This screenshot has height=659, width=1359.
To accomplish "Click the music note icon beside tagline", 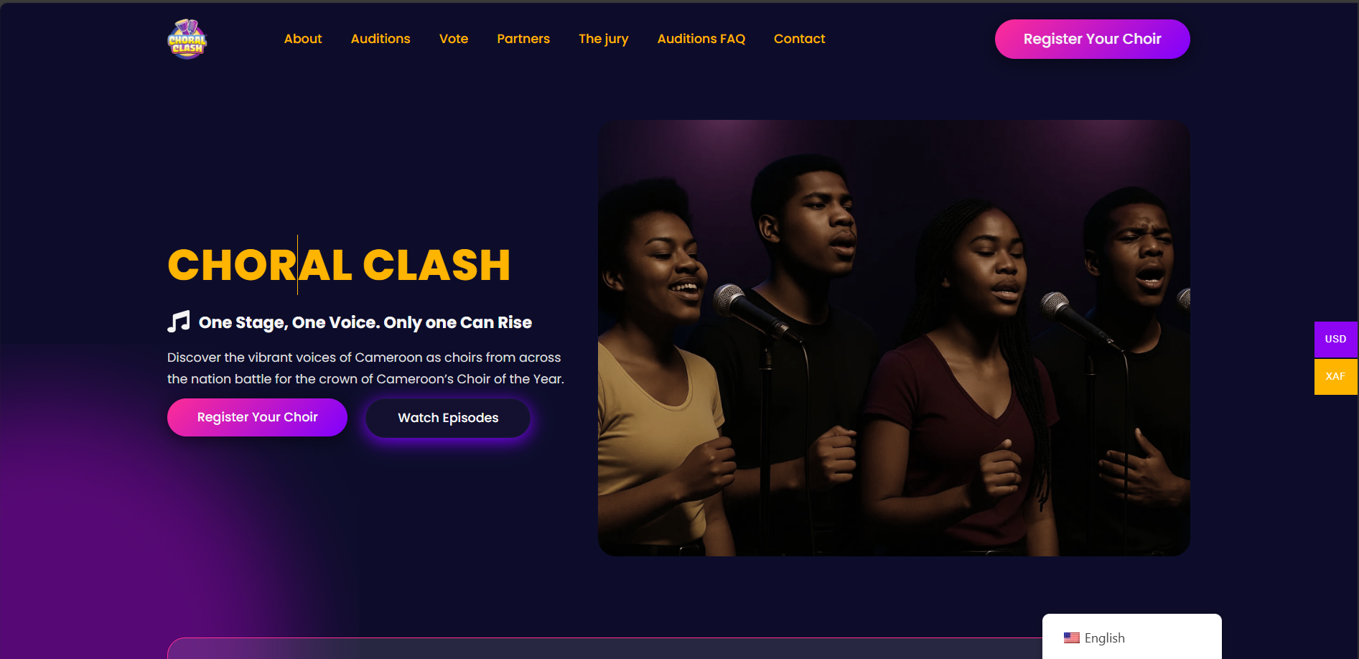I will (x=179, y=322).
